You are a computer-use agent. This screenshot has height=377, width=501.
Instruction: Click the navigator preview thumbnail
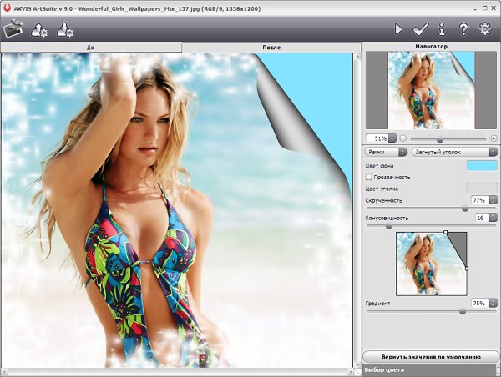(x=432, y=89)
